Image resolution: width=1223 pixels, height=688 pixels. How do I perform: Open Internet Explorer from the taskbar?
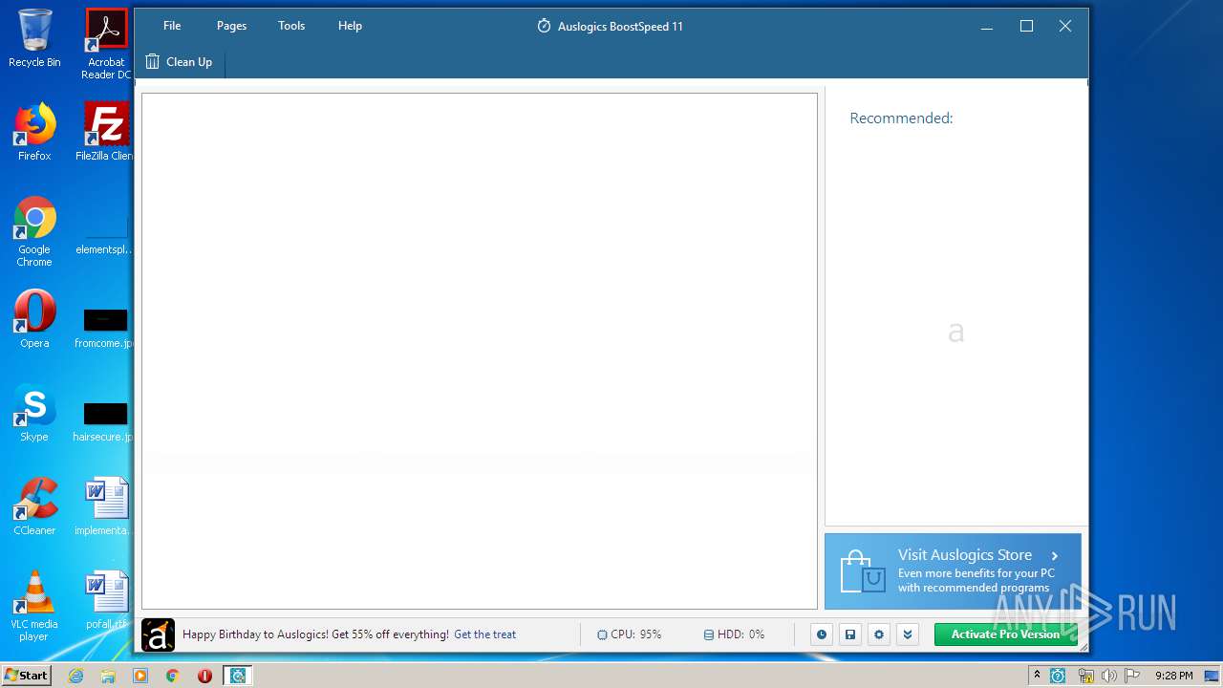click(x=76, y=676)
